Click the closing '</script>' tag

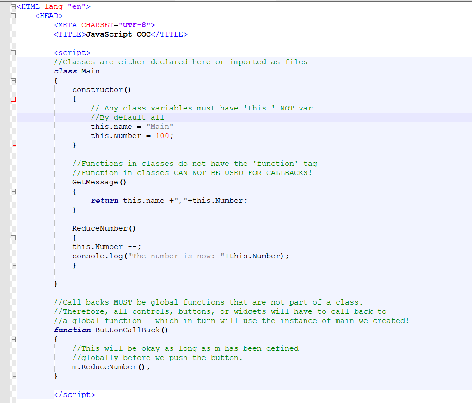point(74,395)
